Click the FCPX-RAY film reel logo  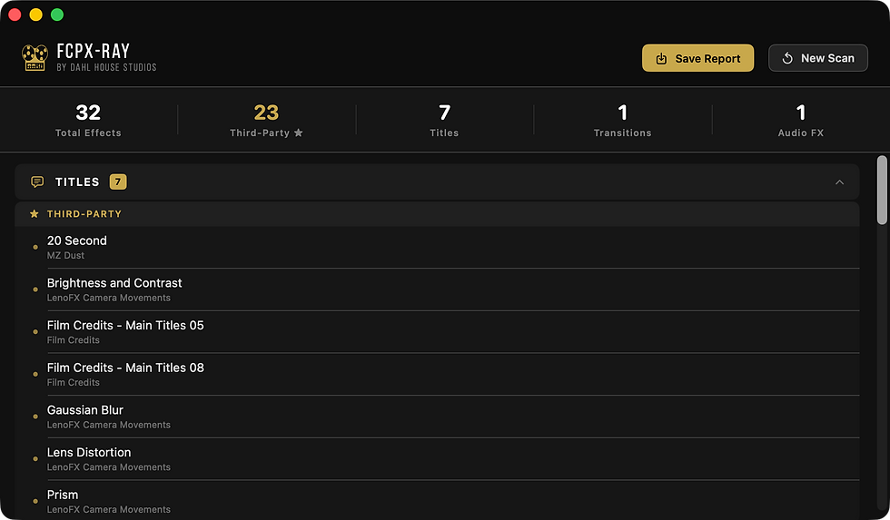[35, 58]
